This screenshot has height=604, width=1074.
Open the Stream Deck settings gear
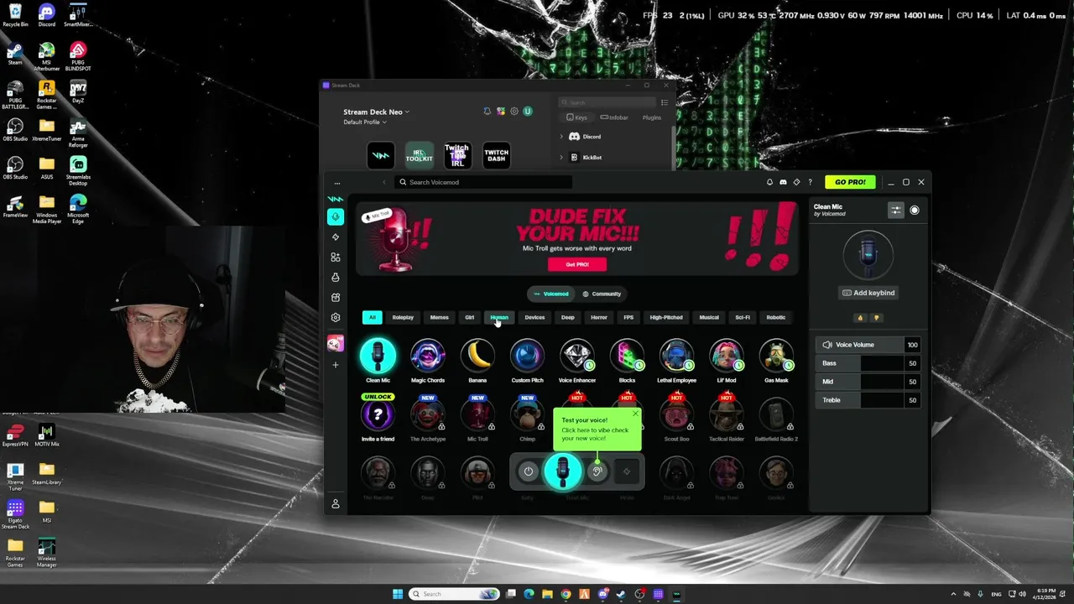point(514,111)
